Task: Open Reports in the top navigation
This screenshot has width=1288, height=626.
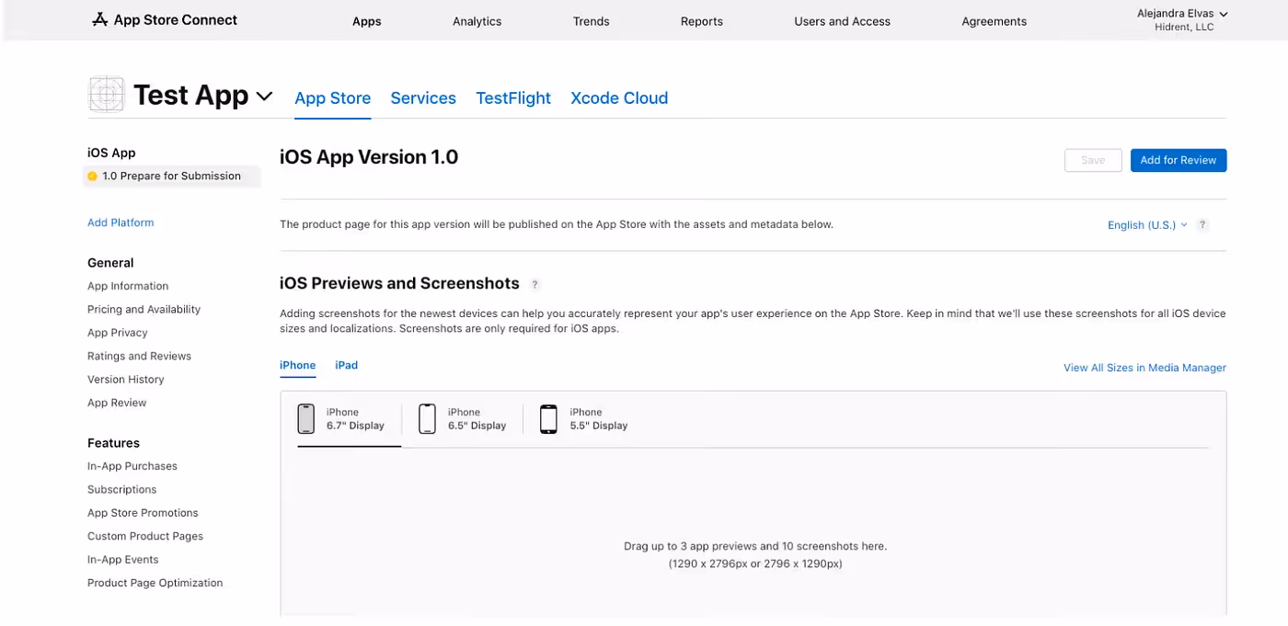Action: pyautogui.click(x=702, y=21)
